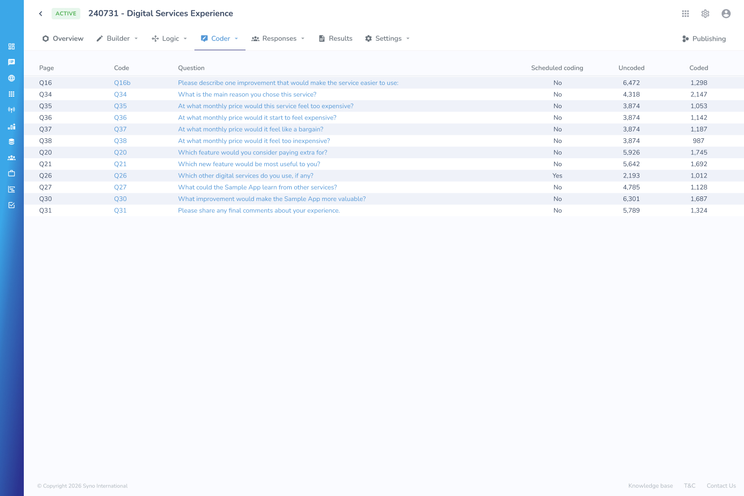The height and width of the screenshot is (496, 744).
Task: Open question 'Please share any final comments'
Action: point(259,210)
